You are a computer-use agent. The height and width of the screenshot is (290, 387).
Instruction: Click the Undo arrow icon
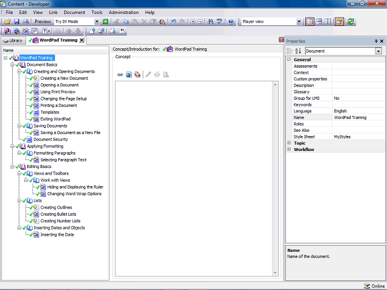174,22
